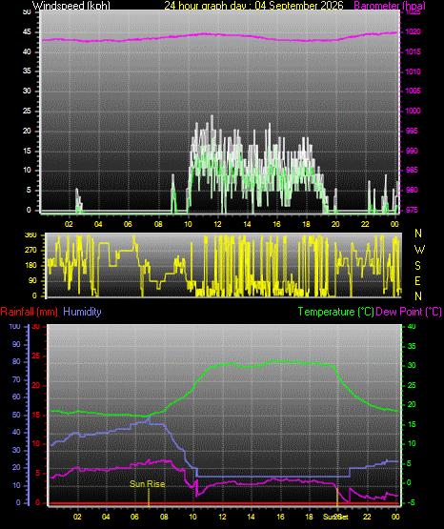
Task: Click the "E" compass letter
Action: point(417,281)
